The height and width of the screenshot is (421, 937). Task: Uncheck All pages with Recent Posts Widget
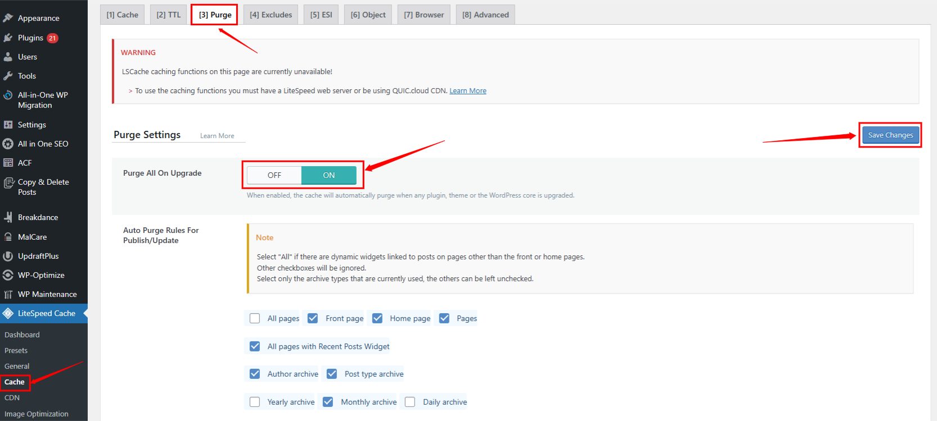click(255, 346)
